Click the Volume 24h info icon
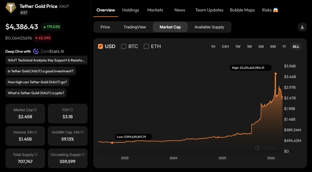312x172 pixels. pos(35,132)
